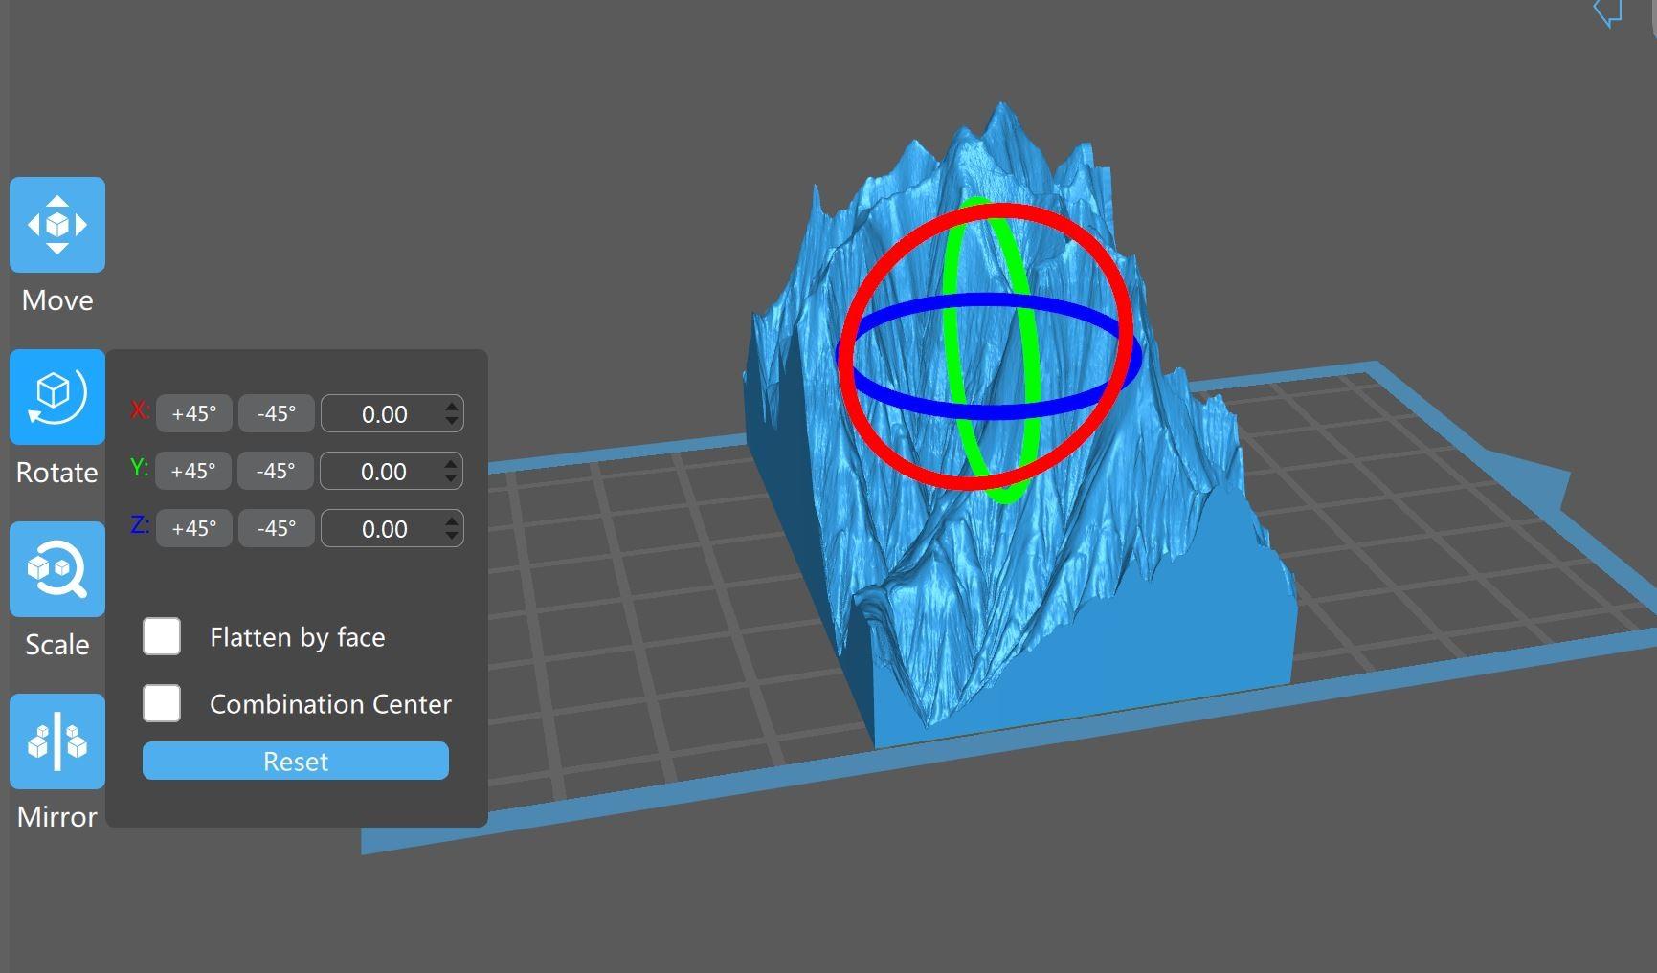Rotate Z axis by -45 degrees
1657x973 pixels.
pyautogui.click(x=276, y=527)
